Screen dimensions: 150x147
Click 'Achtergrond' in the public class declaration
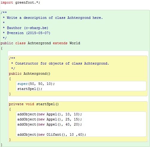[39, 43]
